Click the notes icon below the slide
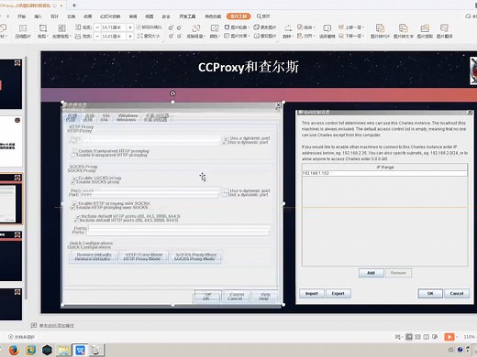Viewport: 477px width, 357px height. point(34,325)
